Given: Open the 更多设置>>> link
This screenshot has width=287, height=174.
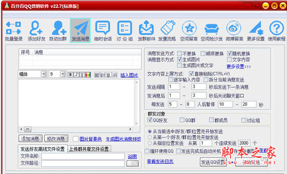Looking at the screenshot, I should (239, 66).
